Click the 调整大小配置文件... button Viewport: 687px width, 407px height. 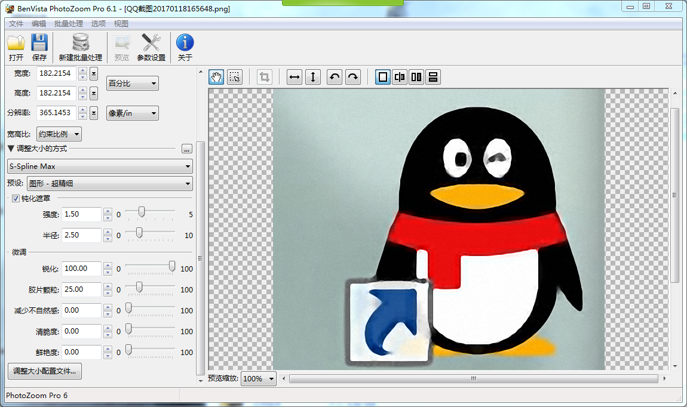tap(45, 371)
